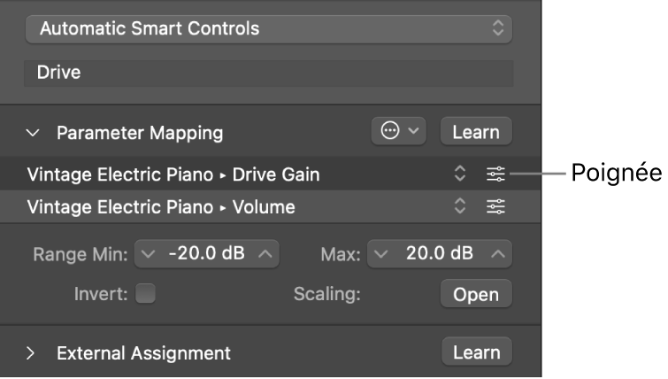Open plug-in window icon for Drive Gain
Screen dimensions: 668x379
[x=495, y=174]
